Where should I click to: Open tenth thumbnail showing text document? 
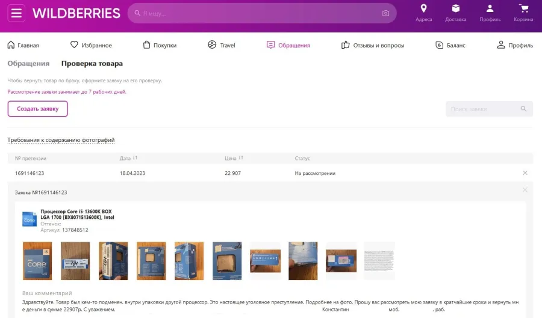coord(379,261)
